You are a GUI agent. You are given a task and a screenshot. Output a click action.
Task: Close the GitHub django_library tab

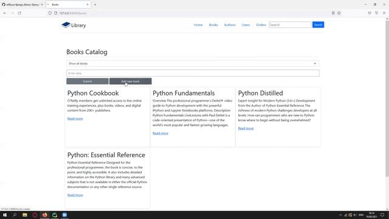click(42, 4)
